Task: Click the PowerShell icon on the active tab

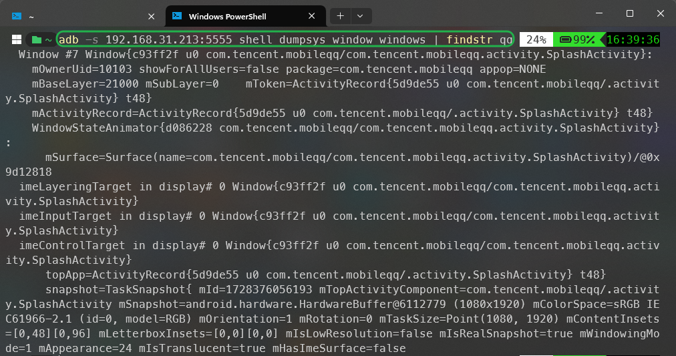Action: (177, 16)
